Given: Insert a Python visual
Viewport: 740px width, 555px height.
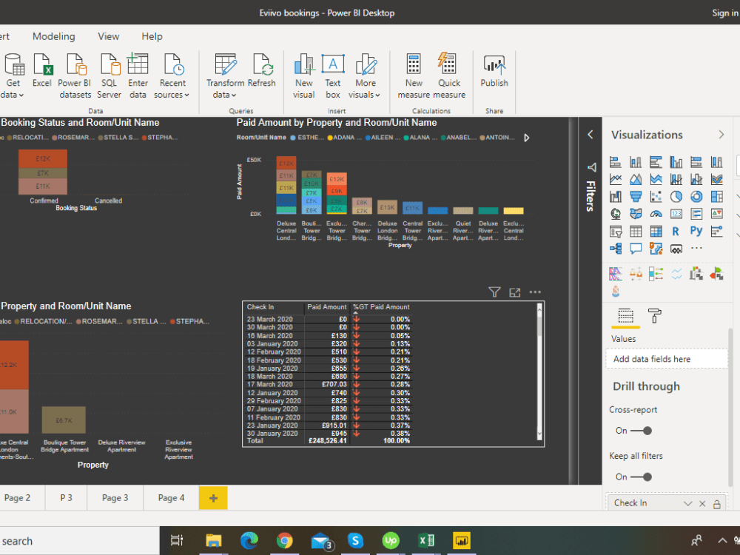Looking at the screenshot, I should 696,231.
